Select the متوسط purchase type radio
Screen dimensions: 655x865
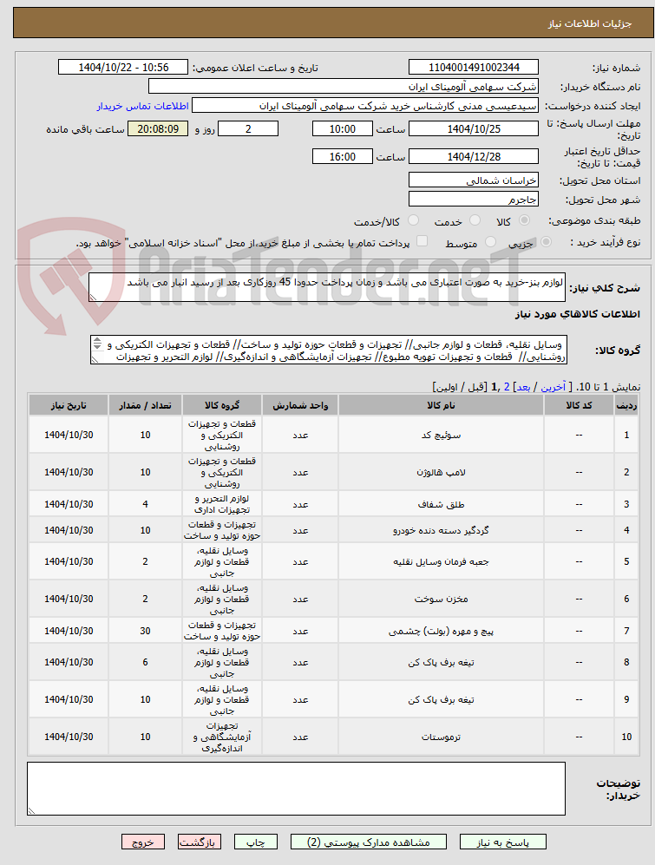(x=490, y=241)
